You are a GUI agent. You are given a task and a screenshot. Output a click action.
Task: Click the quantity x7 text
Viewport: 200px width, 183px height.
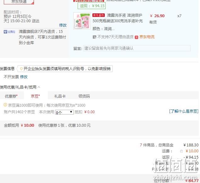[179, 16]
